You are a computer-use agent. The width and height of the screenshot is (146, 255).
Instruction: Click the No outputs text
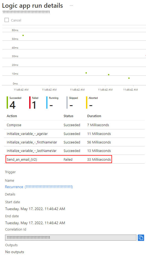tap(15, 252)
